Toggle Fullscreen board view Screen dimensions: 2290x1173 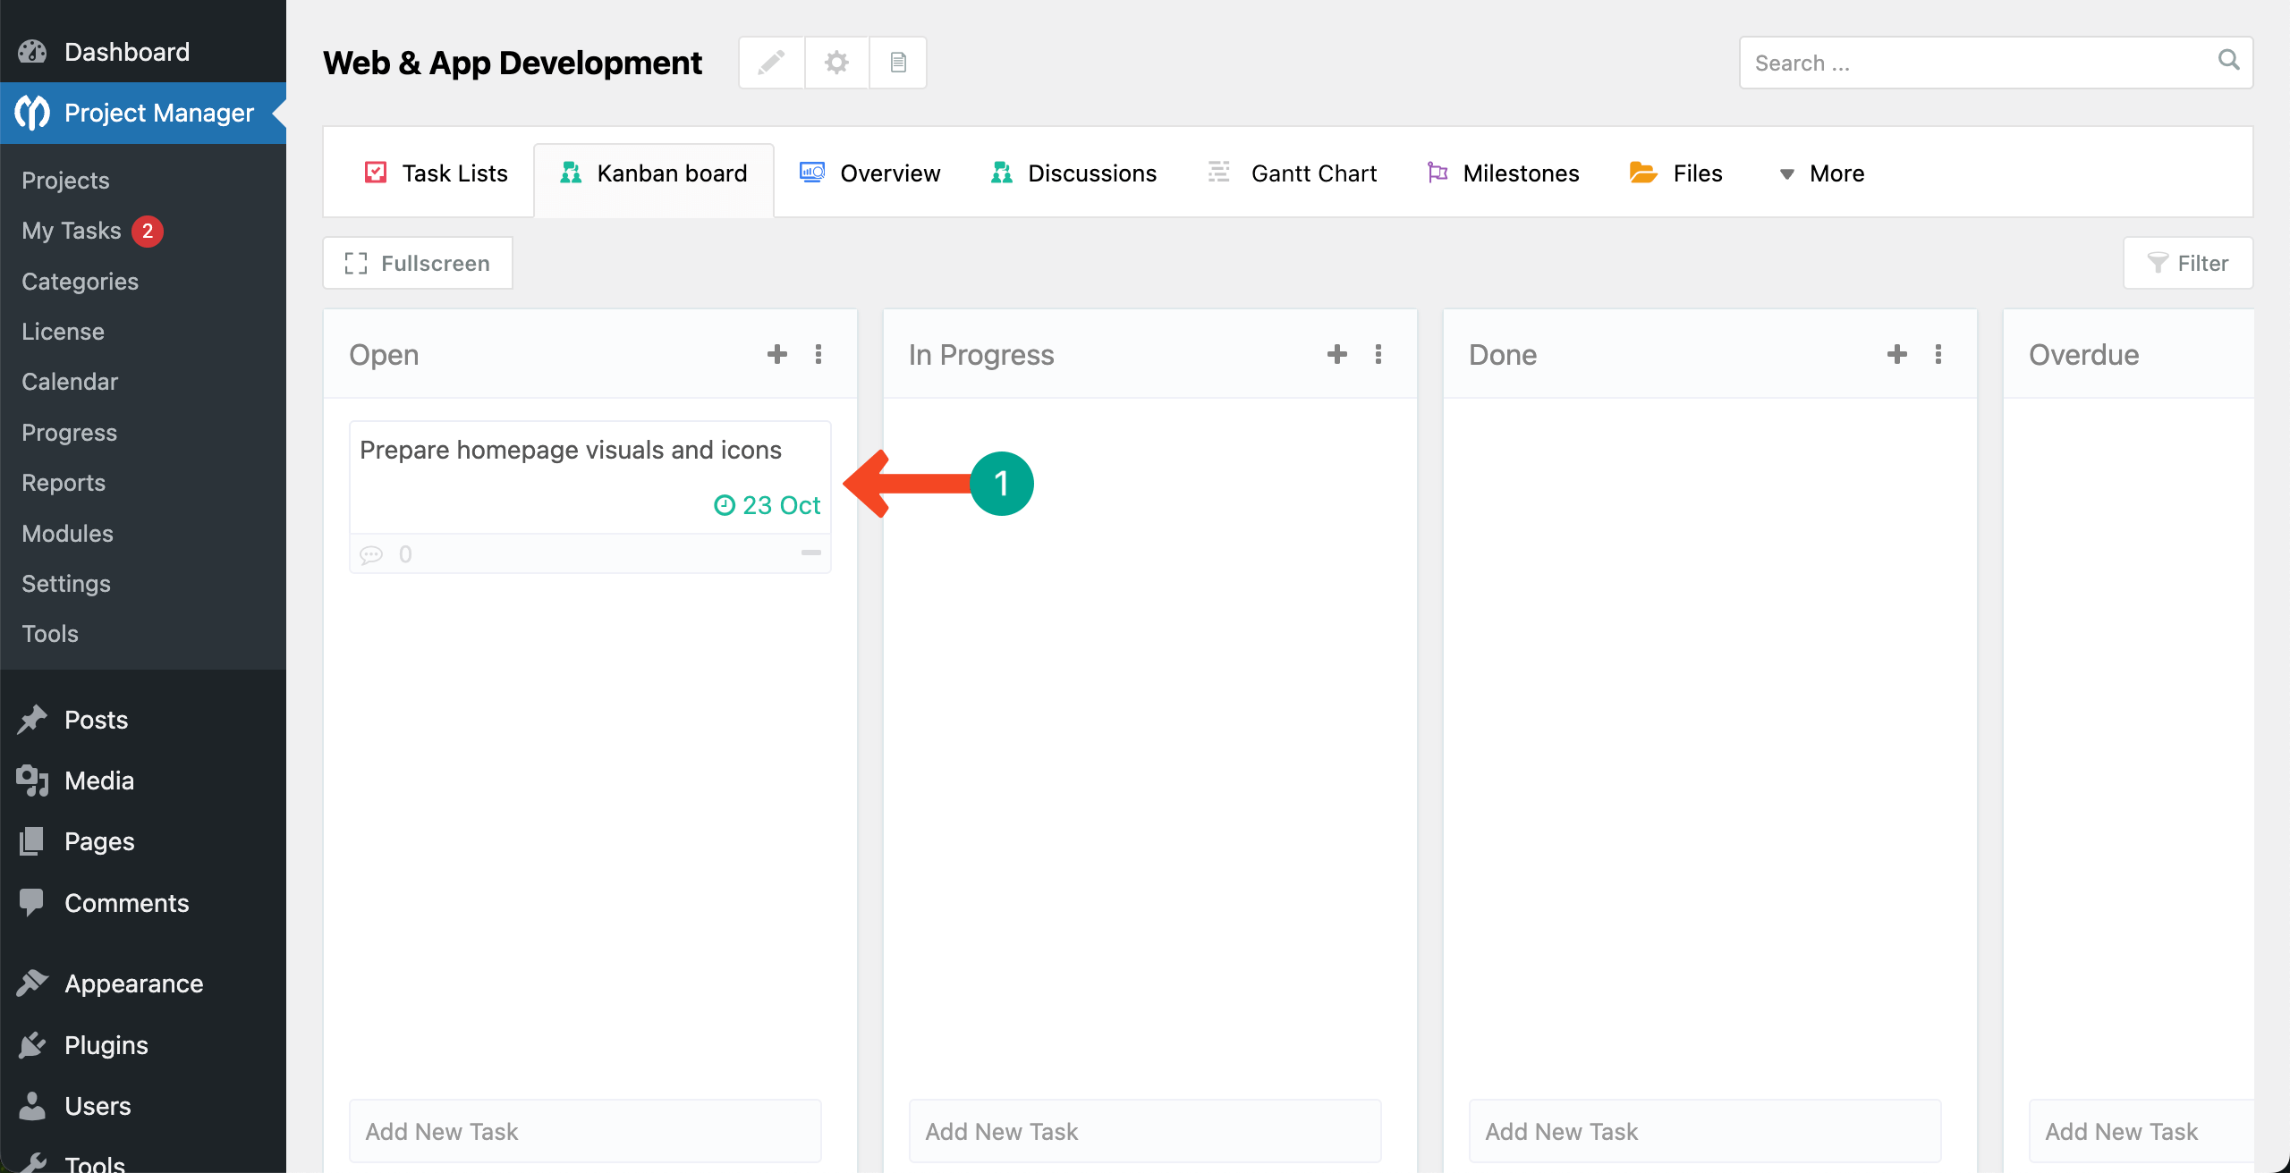pos(418,263)
